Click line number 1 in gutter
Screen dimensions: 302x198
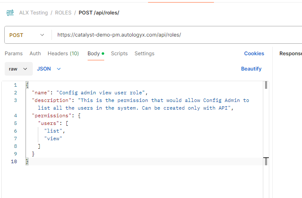(x=15, y=85)
